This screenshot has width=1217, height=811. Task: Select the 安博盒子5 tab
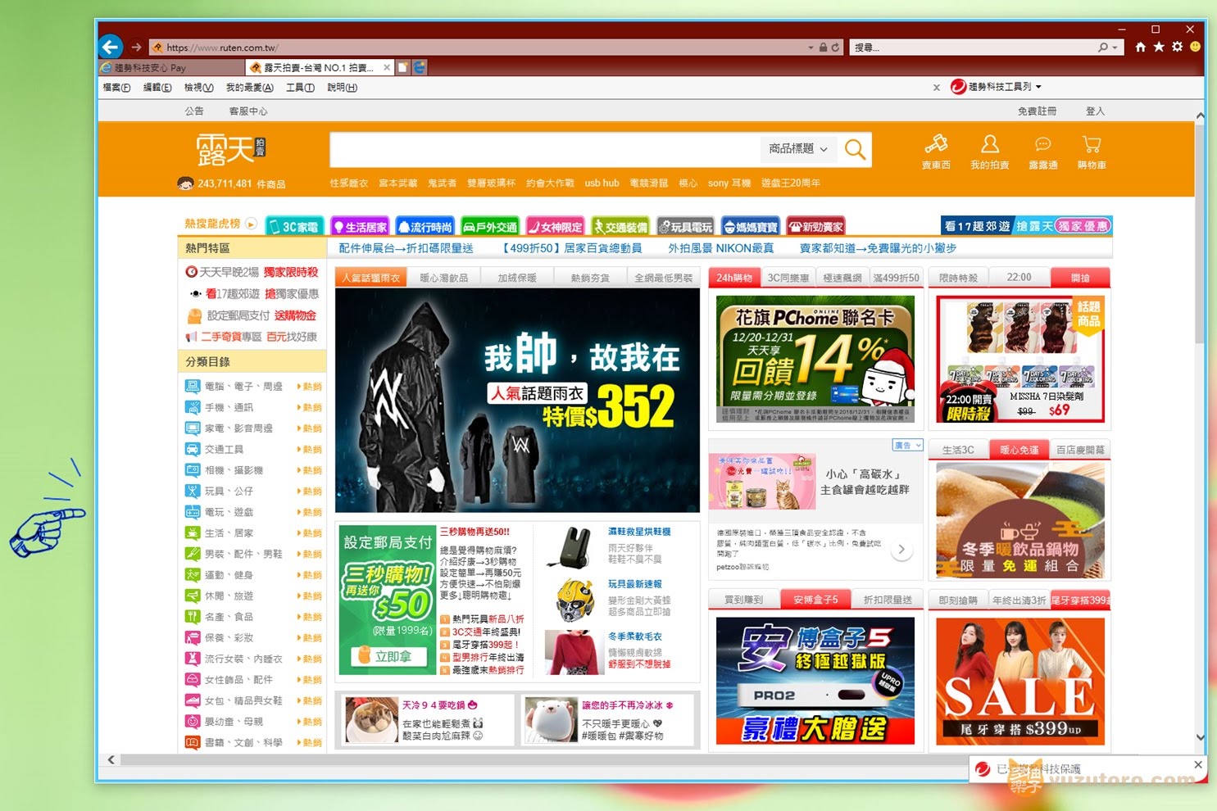coord(815,600)
